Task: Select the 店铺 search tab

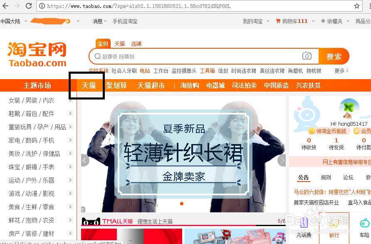Action: (x=136, y=44)
